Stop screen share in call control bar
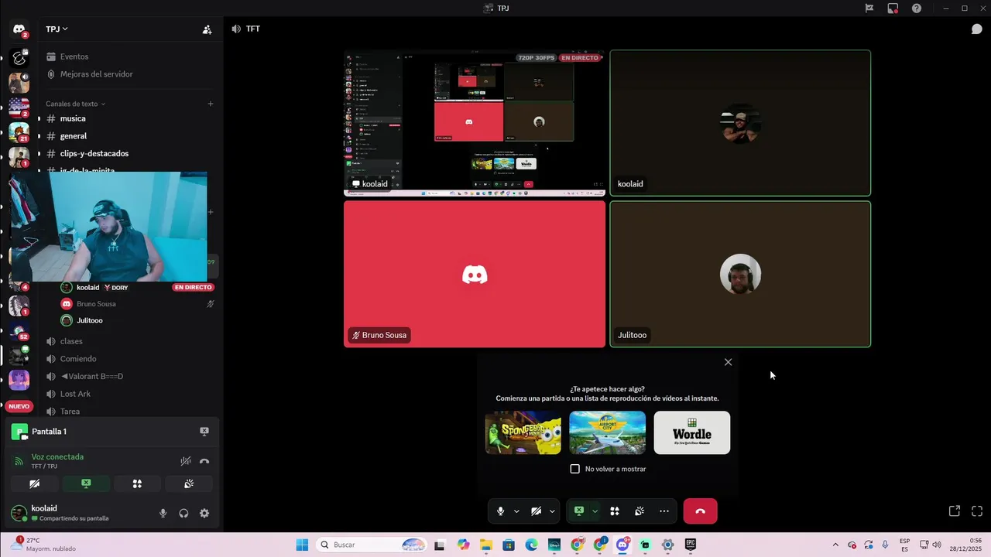This screenshot has width=991, height=557. 578,511
